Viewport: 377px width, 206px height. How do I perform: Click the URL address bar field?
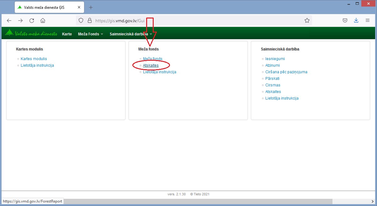pyautogui.click(x=194, y=21)
